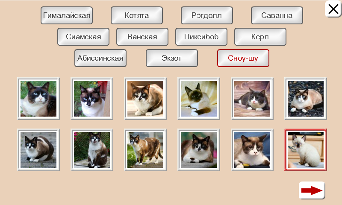Choose the Экзот breed button
342x205 pixels.
(172, 58)
